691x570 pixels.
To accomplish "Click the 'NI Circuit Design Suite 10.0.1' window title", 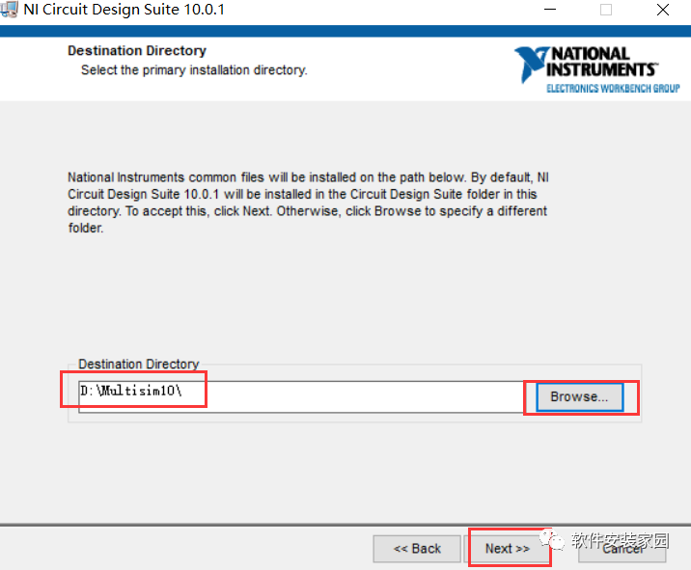I will click(x=124, y=10).
